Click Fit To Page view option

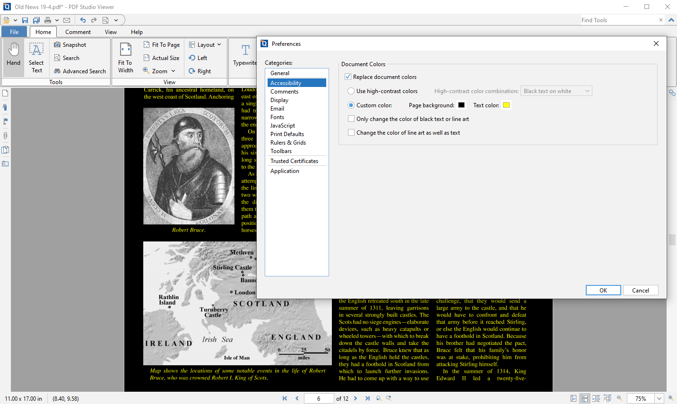pos(162,45)
